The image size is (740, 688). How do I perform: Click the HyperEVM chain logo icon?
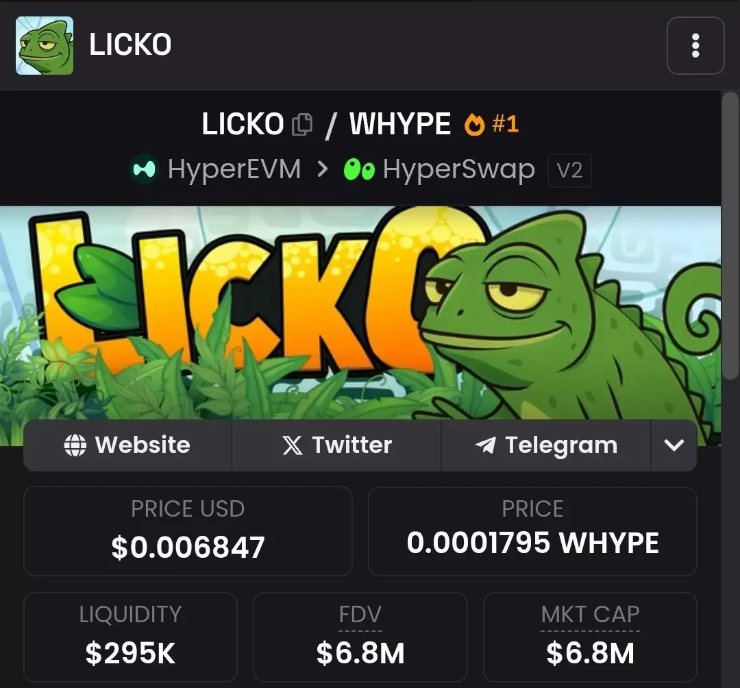[x=144, y=169]
